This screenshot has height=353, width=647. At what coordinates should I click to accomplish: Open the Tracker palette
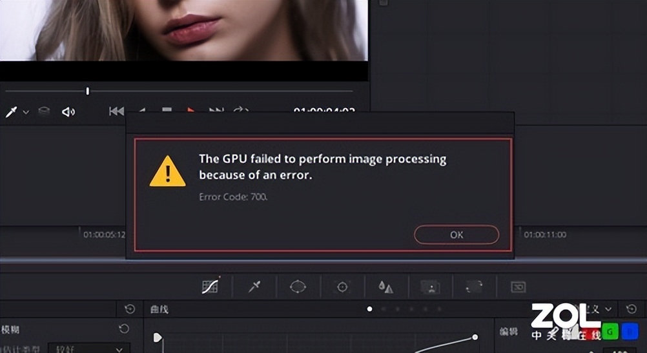tap(342, 287)
